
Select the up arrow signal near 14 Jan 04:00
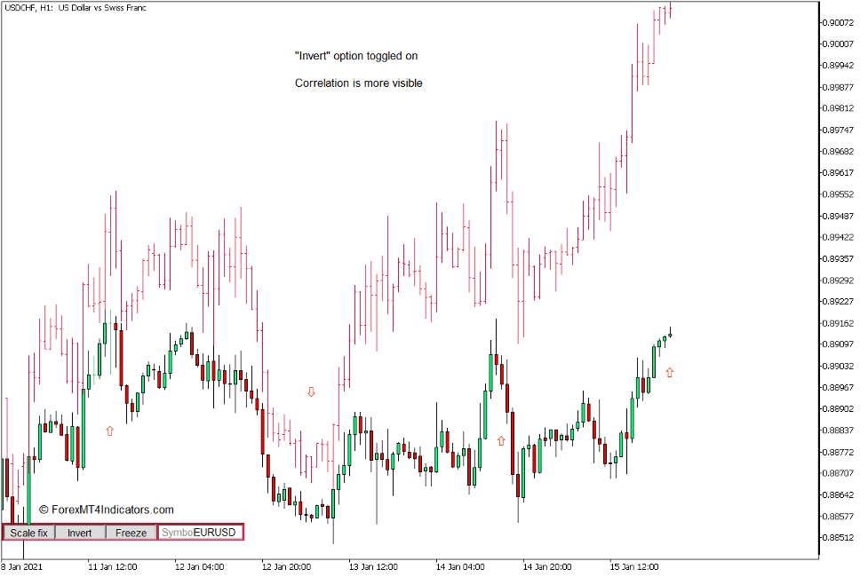pyautogui.click(x=504, y=439)
